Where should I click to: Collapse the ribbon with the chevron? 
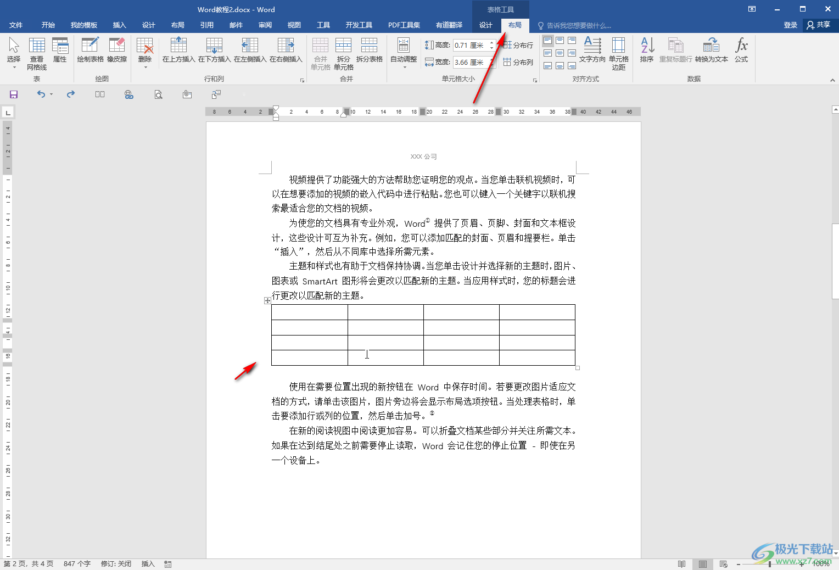pos(832,80)
